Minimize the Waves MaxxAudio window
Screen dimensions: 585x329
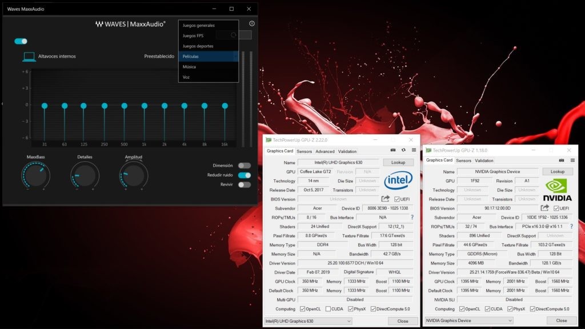(214, 9)
